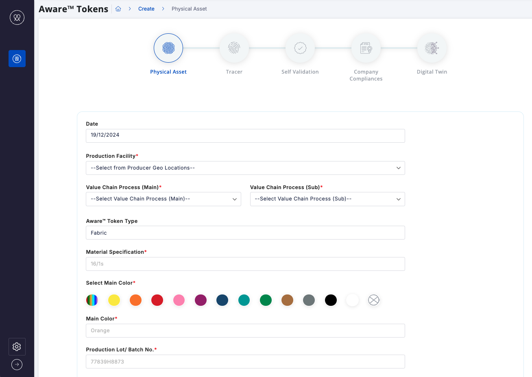Open the Aware Tokens sidebar icon
Screen dimensions: 532x377
[x=17, y=59]
